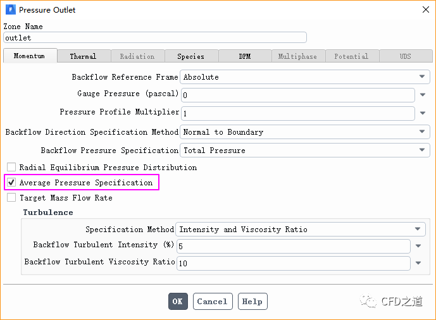Open Backflow Pressure Specification dropdown

[304, 151]
